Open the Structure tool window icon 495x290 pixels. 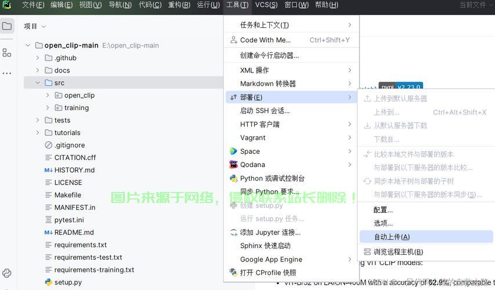(x=6, y=53)
